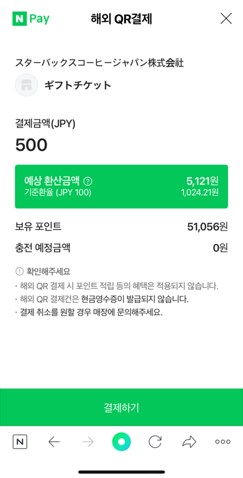
Task: Tap the 확인해주세요 exclamation info icon
Action: (19, 271)
